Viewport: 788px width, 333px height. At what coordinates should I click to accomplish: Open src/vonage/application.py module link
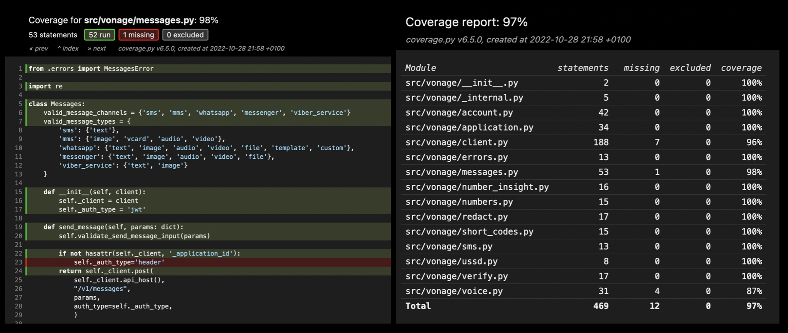(469, 128)
